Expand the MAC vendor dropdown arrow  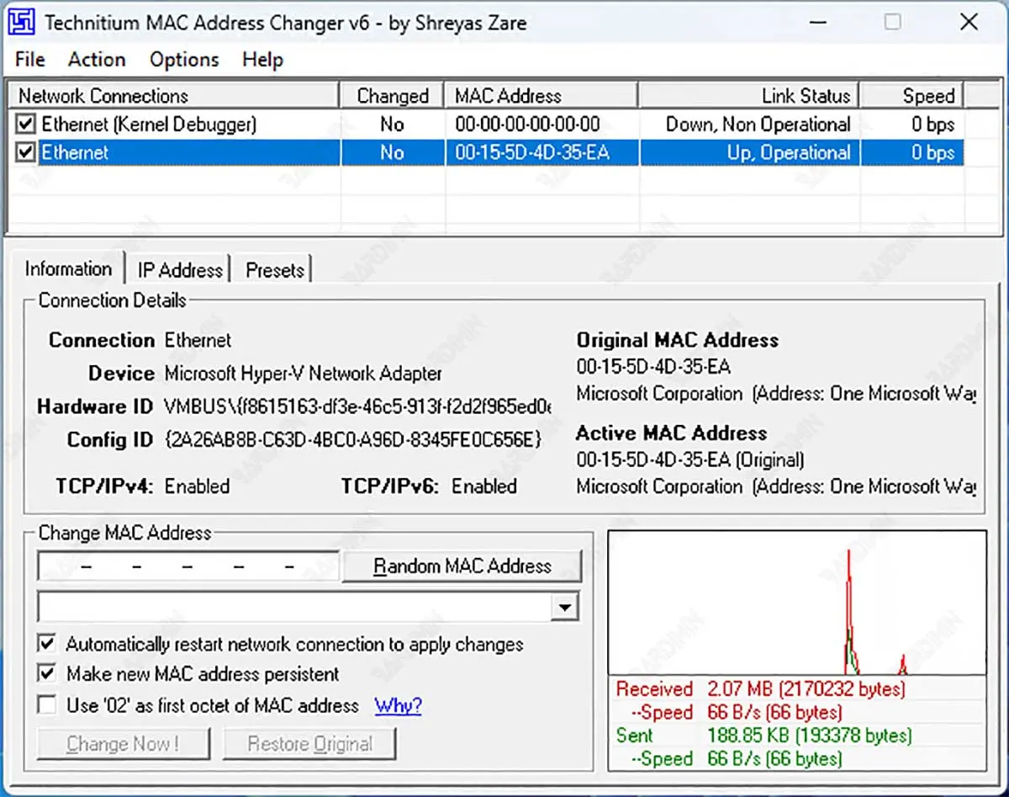pos(566,607)
